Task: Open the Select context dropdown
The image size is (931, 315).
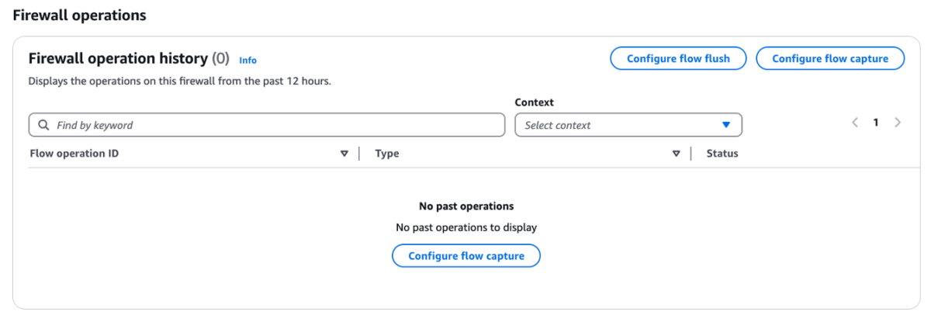Action: (628, 125)
